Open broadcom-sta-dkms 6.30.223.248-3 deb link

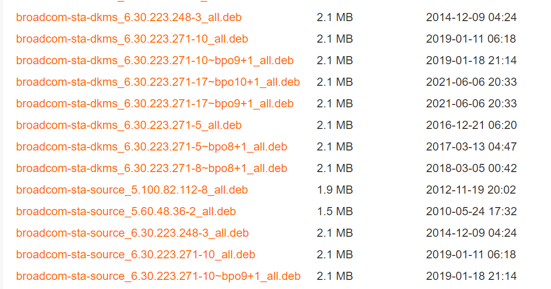[x=129, y=18]
